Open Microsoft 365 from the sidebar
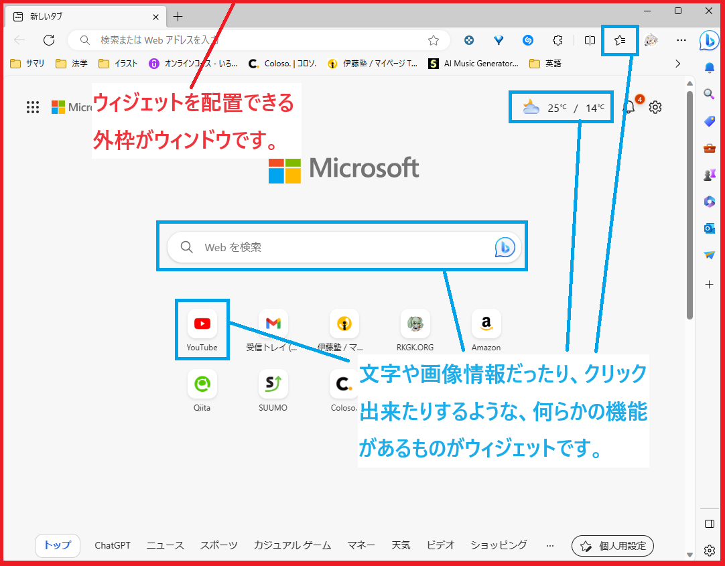 [709, 202]
